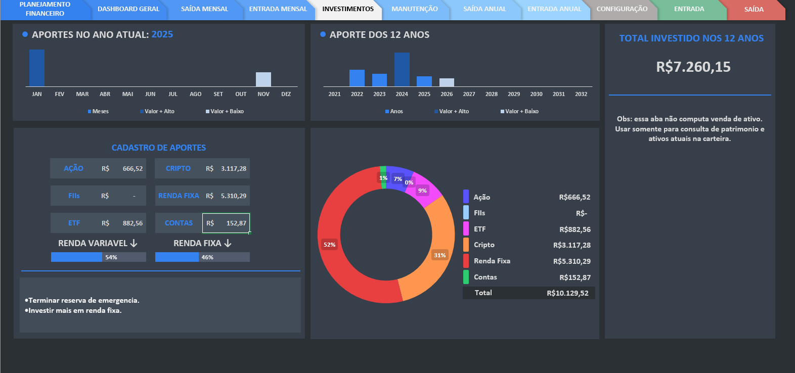Select the INVESTIMENTOS tab
Viewport: 795px width, 373px height.
point(348,9)
